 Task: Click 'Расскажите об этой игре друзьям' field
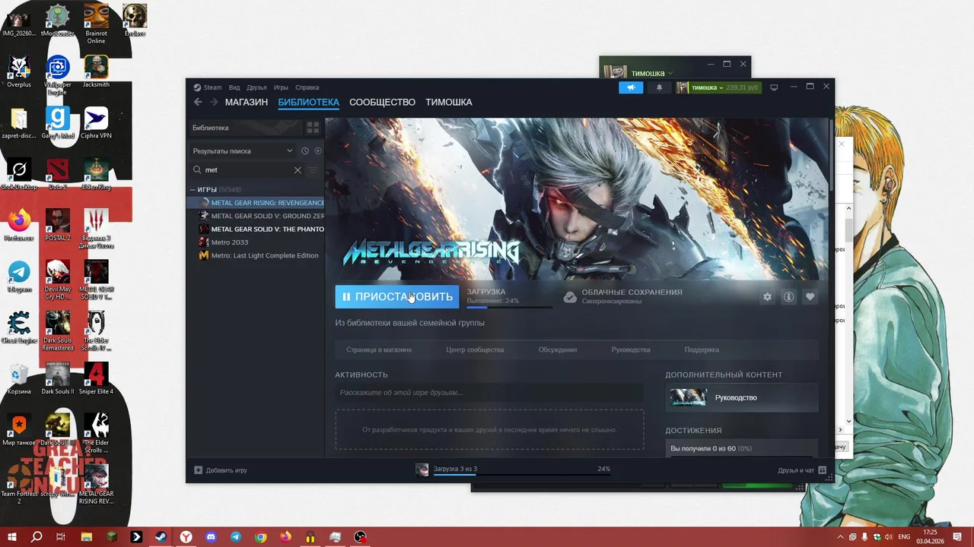[x=489, y=393]
